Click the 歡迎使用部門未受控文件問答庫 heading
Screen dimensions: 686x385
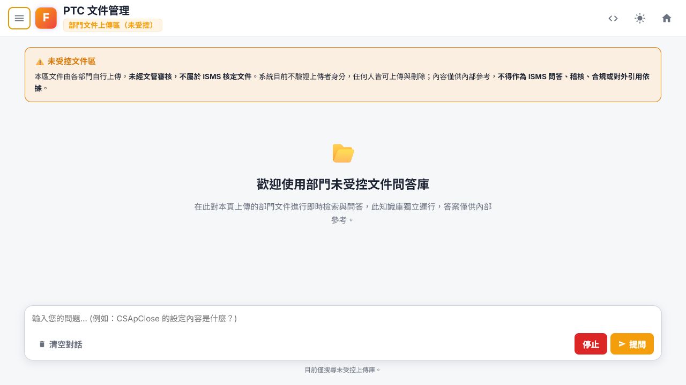pyautogui.click(x=343, y=184)
